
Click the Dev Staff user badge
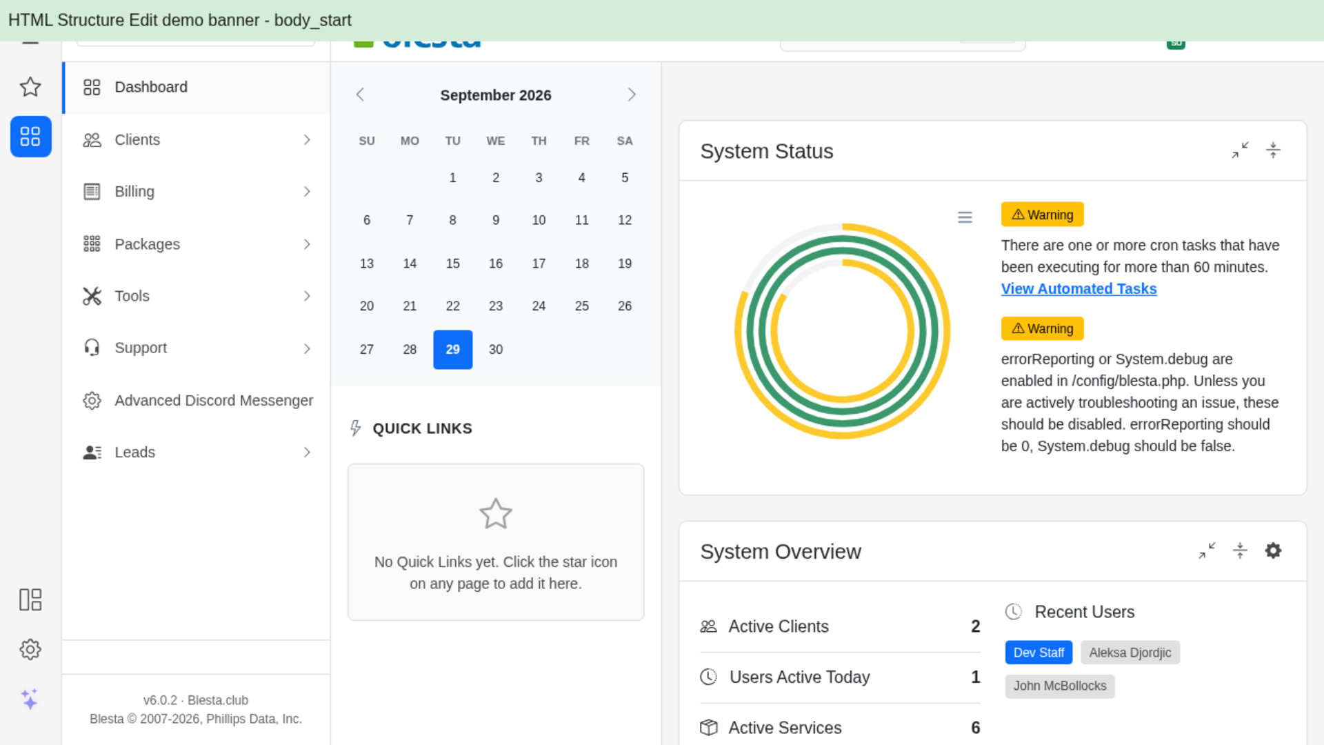click(x=1039, y=653)
